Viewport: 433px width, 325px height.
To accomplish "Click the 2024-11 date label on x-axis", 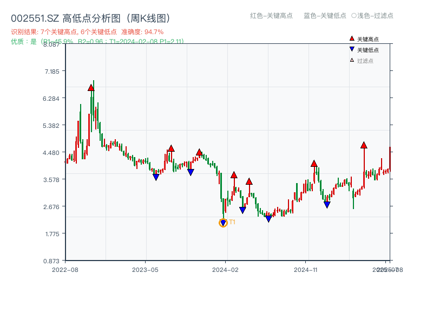I will pyautogui.click(x=306, y=269).
